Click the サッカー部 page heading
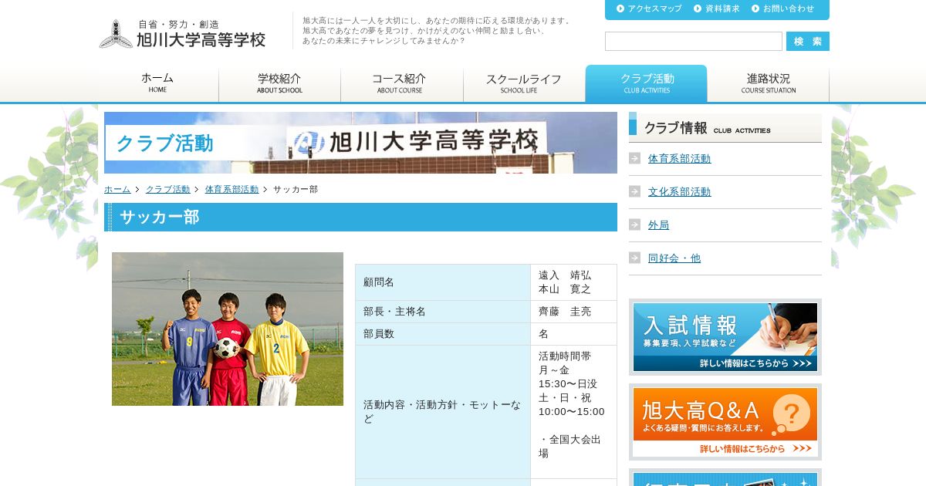Screen dimensions: 926x486 pyautogui.click(x=360, y=217)
